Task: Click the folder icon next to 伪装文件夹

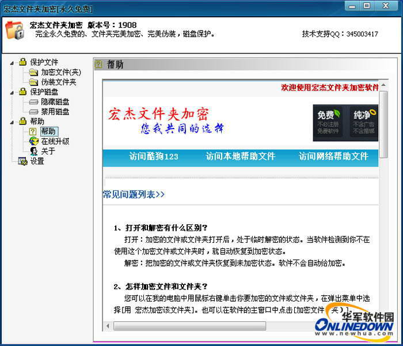Action: point(33,82)
